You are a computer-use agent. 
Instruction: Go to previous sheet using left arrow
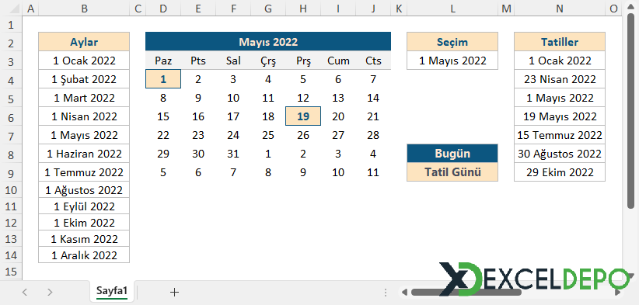(25, 292)
